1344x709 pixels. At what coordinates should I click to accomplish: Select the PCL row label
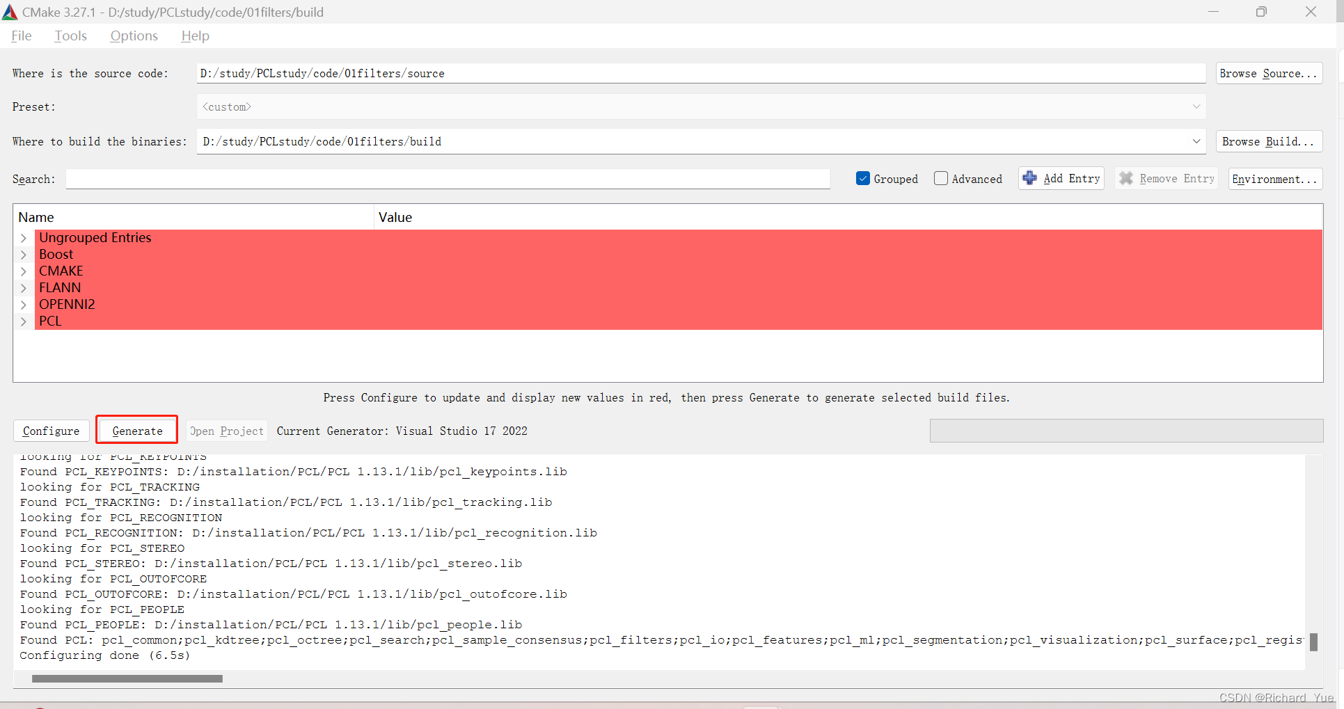click(x=50, y=321)
